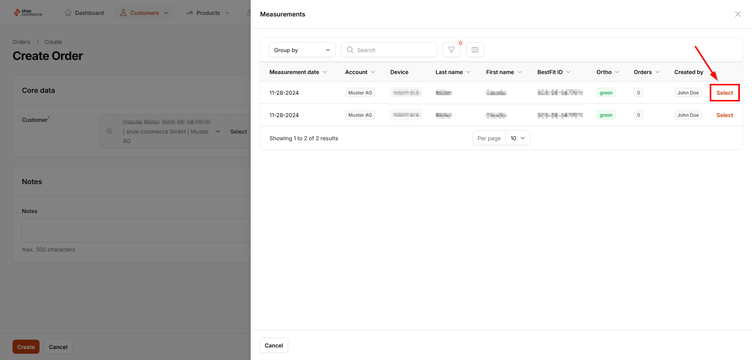The width and height of the screenshot is (752, 360).
Task: Click the customer zoom magnifier icon
Action: [109, 131]
